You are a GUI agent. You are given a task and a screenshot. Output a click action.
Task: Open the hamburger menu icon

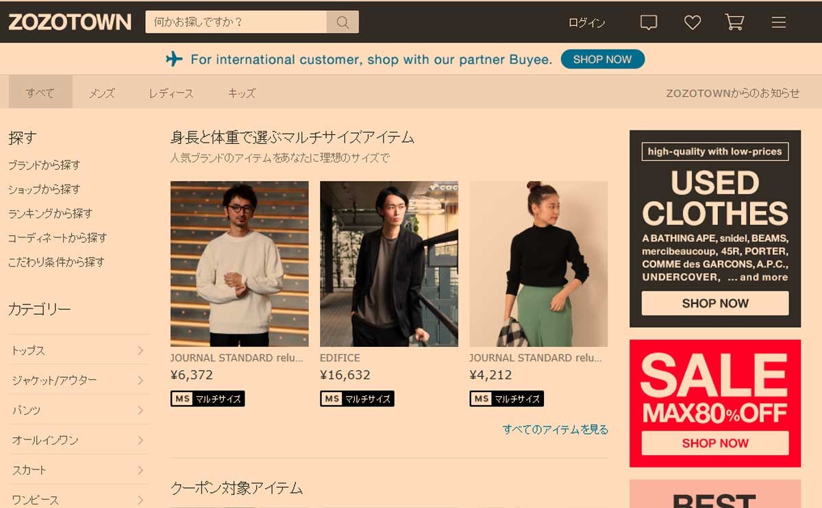point(778,23)
